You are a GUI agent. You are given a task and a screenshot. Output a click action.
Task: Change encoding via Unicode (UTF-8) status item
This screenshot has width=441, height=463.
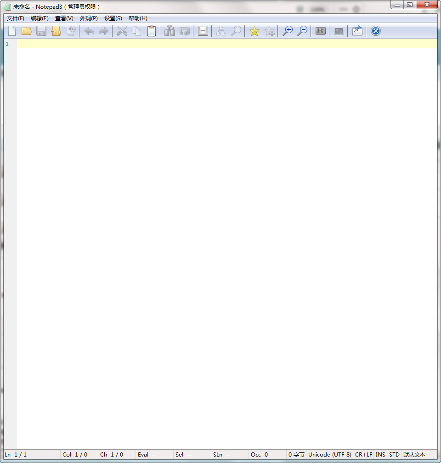coord(330,454)
